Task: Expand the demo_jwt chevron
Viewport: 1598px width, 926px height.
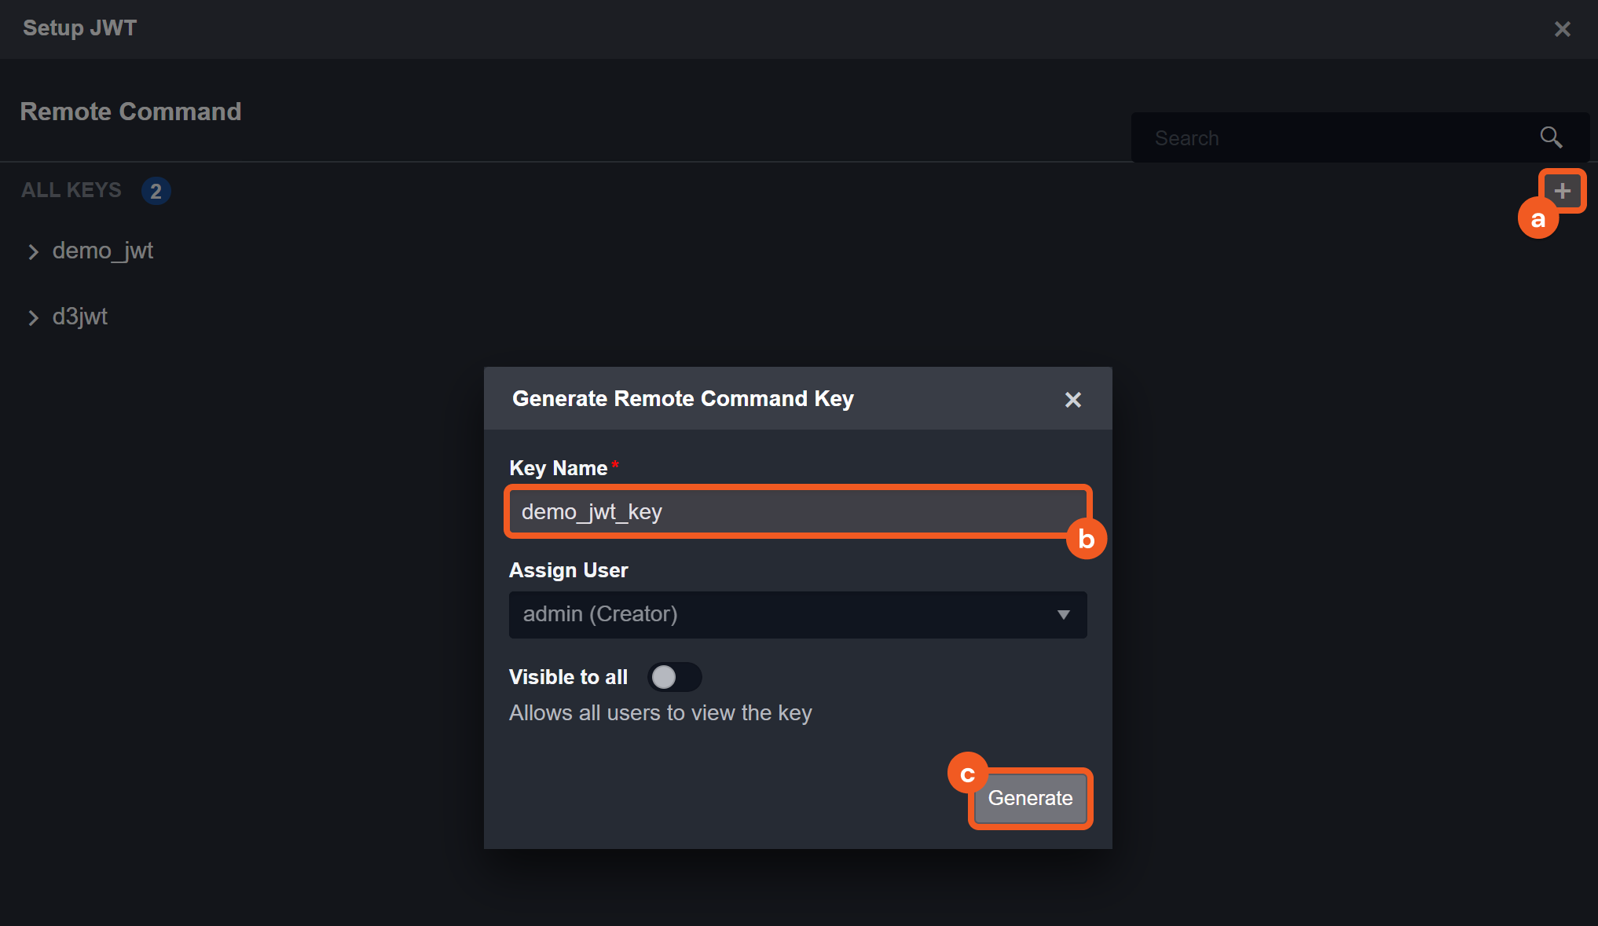Action: click(33, 252)
